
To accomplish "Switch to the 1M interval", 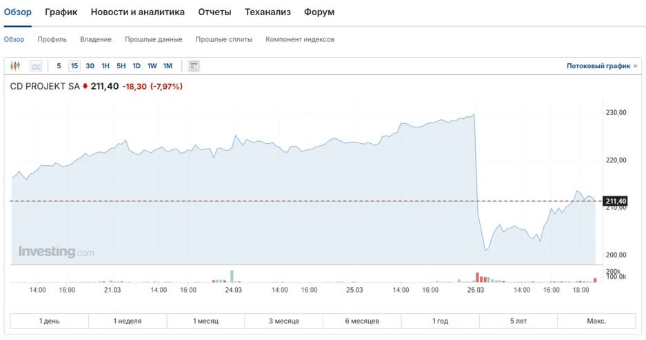I will tap(168, 66).
